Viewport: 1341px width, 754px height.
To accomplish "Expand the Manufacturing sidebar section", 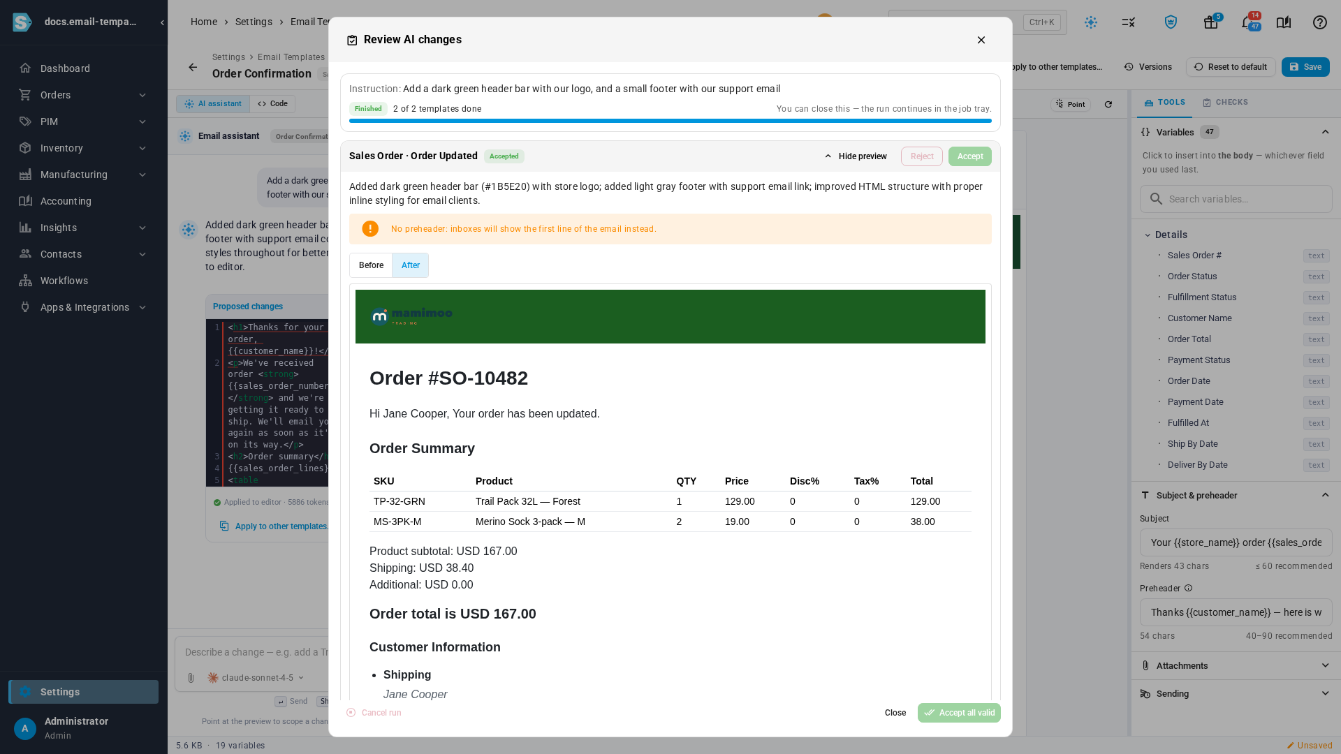I will [83, 175].
